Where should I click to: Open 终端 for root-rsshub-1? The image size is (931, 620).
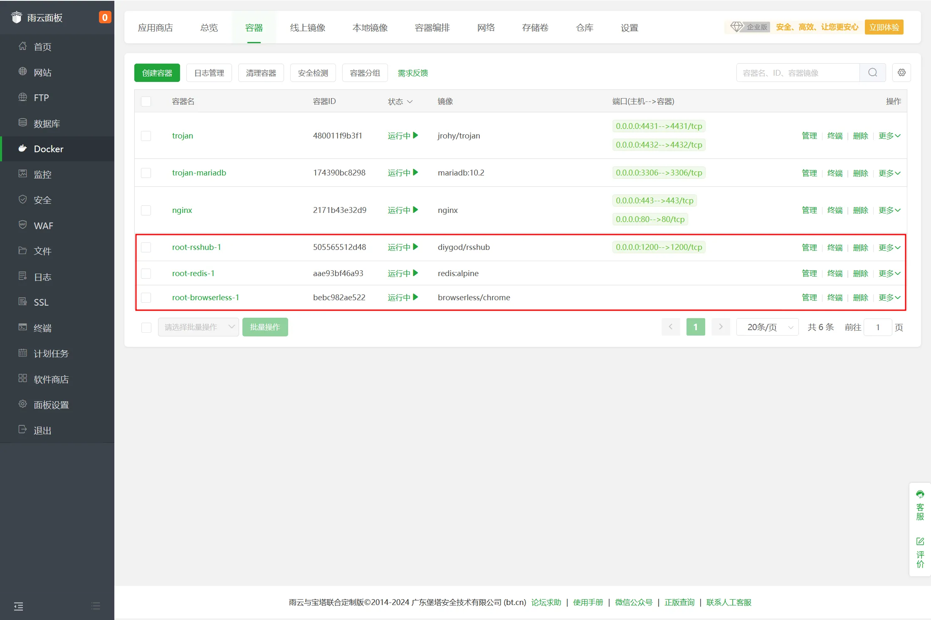point(835,247)
